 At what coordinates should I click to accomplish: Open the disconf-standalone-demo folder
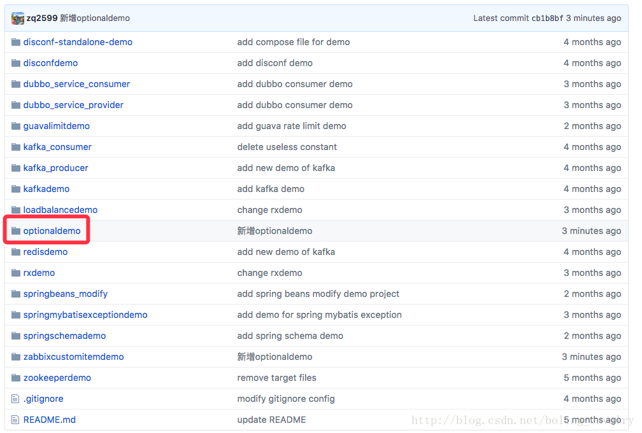point(78,42)
